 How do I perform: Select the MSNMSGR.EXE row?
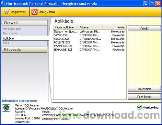pos(89,46)
